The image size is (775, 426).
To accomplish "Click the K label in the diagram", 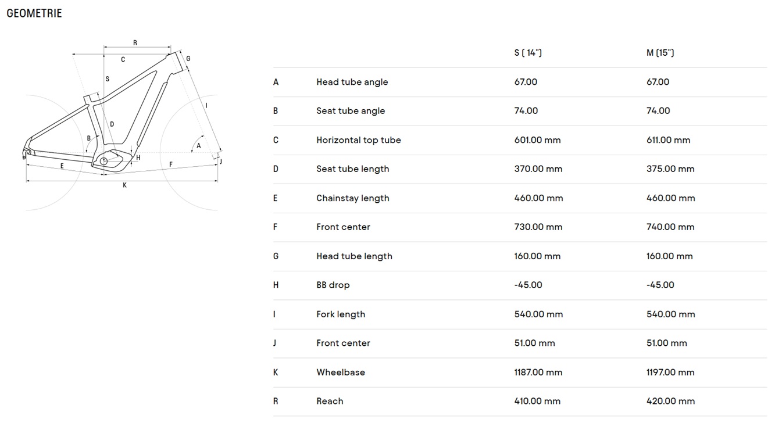I will coord(124,185).
